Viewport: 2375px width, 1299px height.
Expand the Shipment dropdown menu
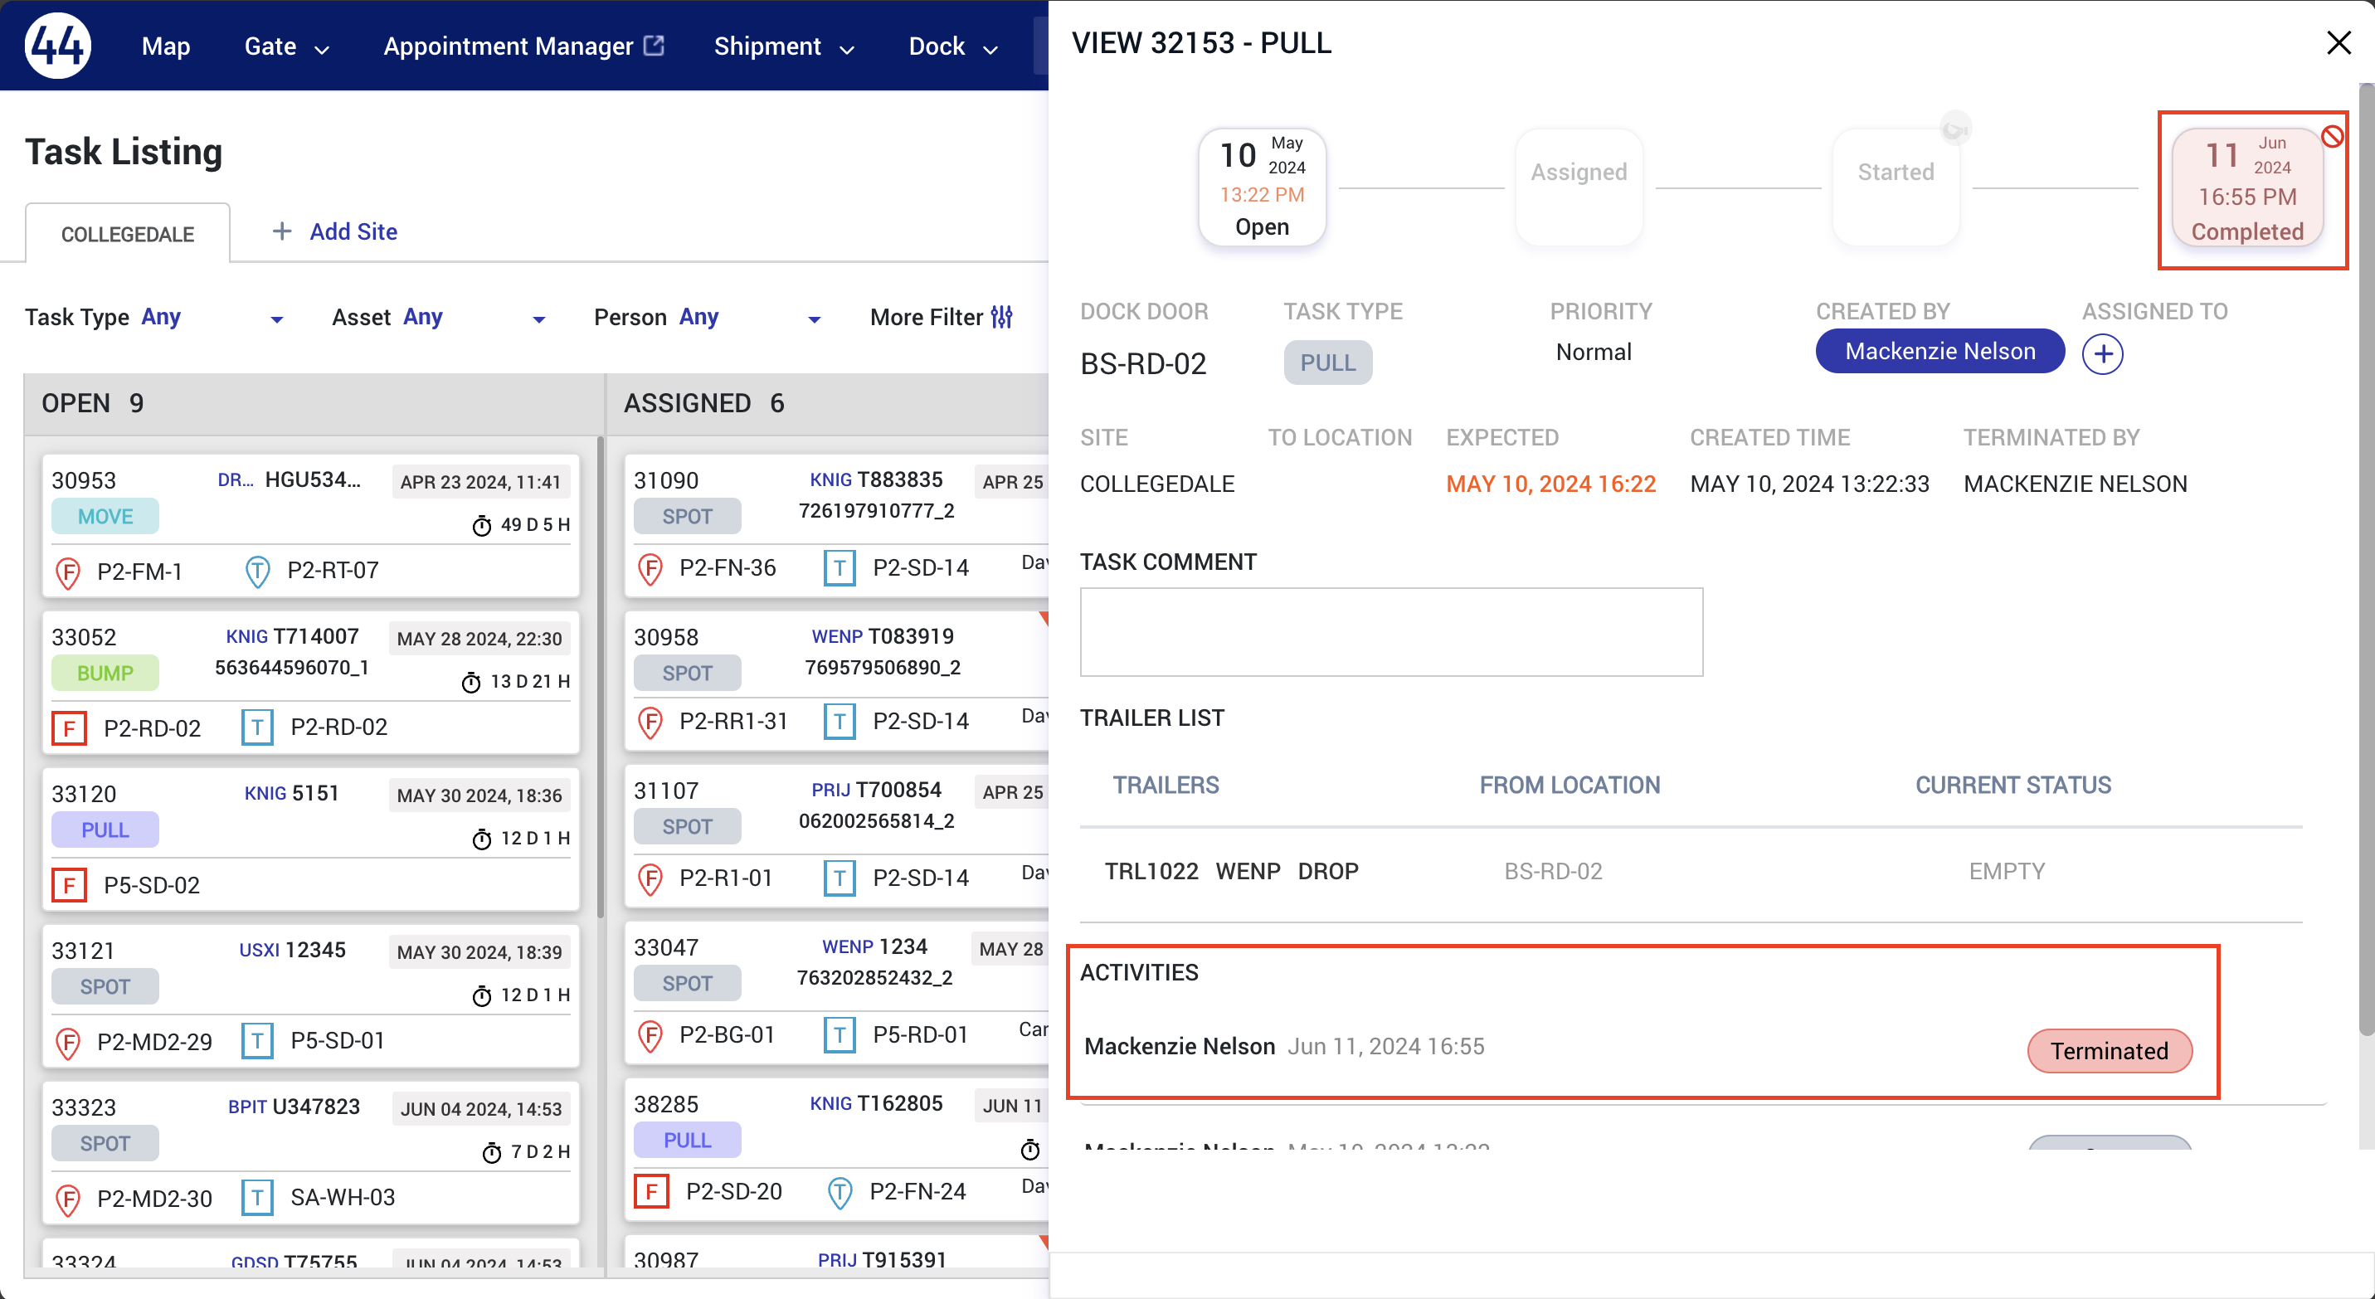point(784,46)
